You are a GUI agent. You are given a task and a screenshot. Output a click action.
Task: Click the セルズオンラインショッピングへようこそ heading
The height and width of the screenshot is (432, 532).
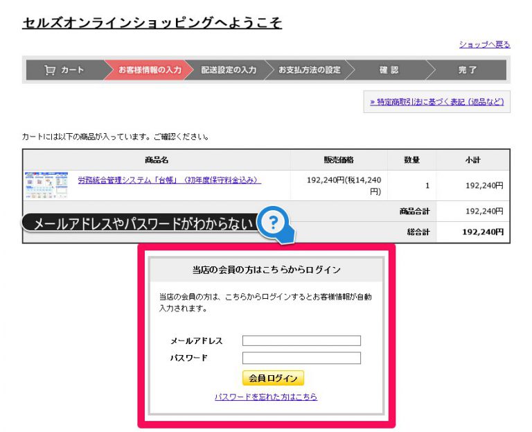[152, 23]
